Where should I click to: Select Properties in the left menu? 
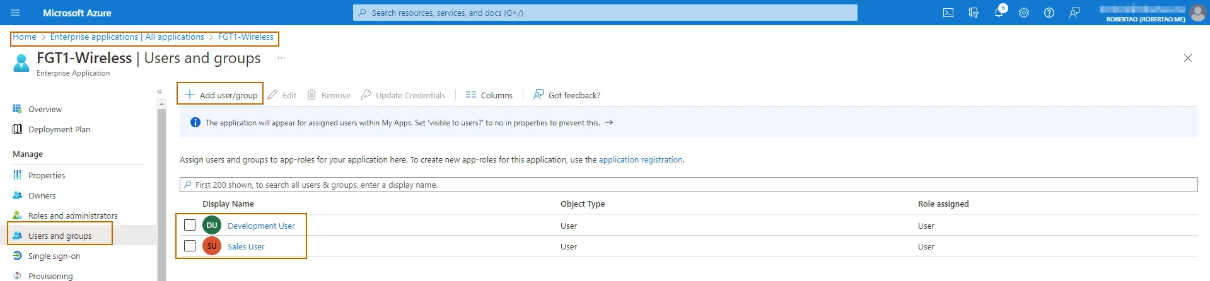pyautogui.click(x=47, y=175)
